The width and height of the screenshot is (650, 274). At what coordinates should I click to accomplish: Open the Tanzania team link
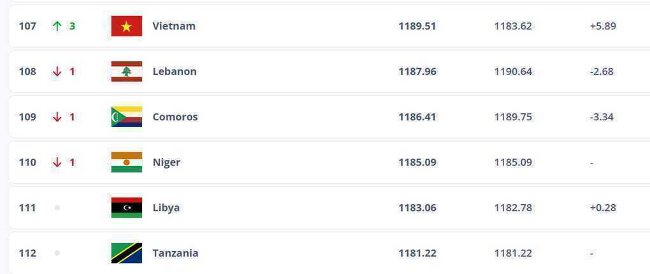[175, 253]
